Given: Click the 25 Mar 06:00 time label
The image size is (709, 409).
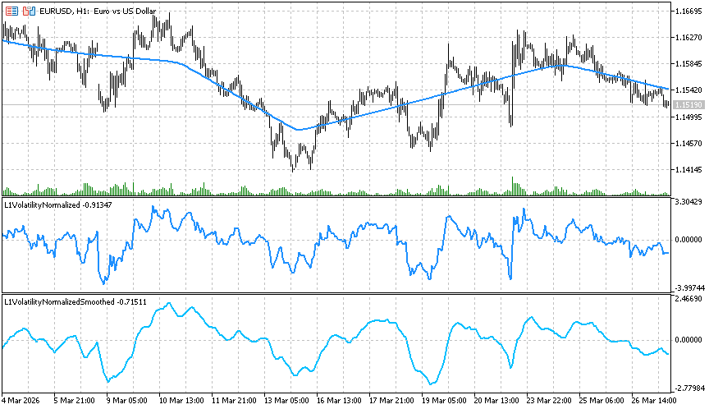Looking at the screenshot, I should click(601, 401).
